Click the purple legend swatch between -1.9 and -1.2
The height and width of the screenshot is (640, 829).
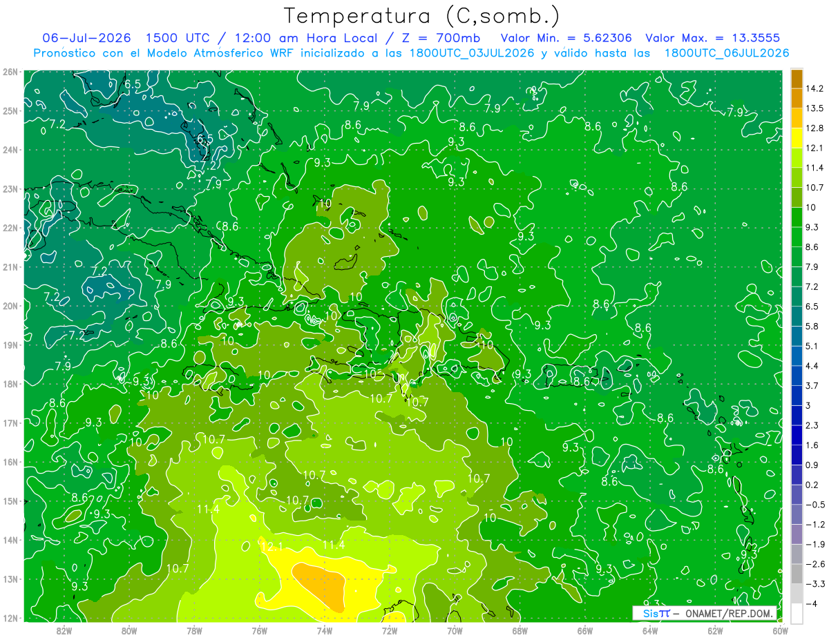click(797, 534)
